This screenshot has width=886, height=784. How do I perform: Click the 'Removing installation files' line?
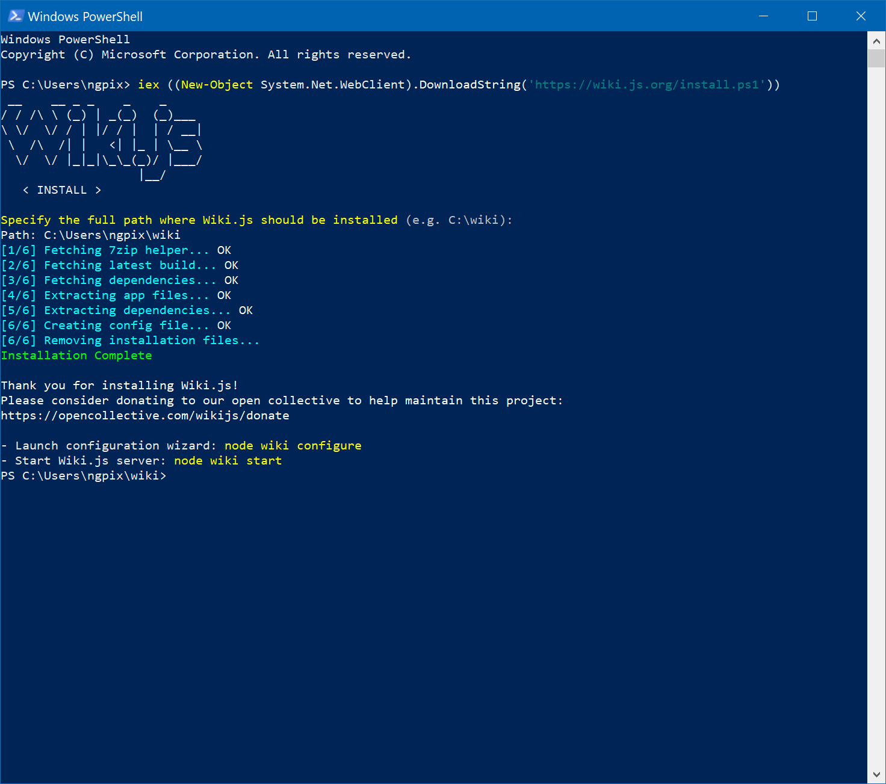(131, 341)
